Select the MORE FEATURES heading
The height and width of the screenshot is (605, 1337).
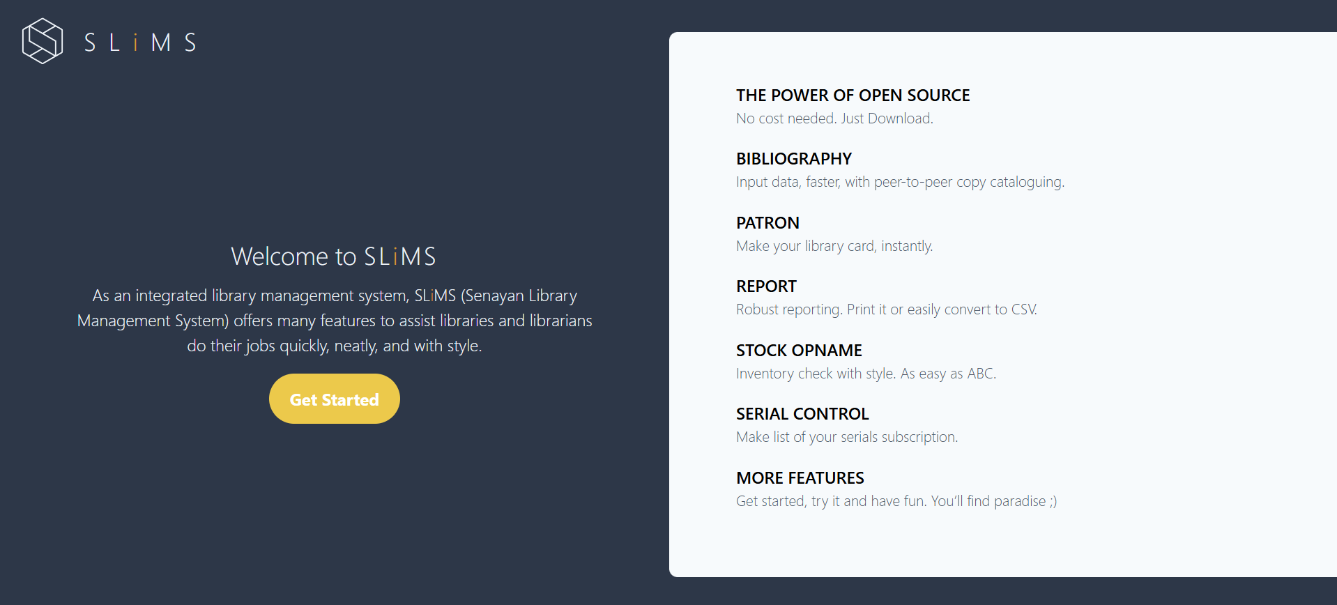(x=800, y=478)
